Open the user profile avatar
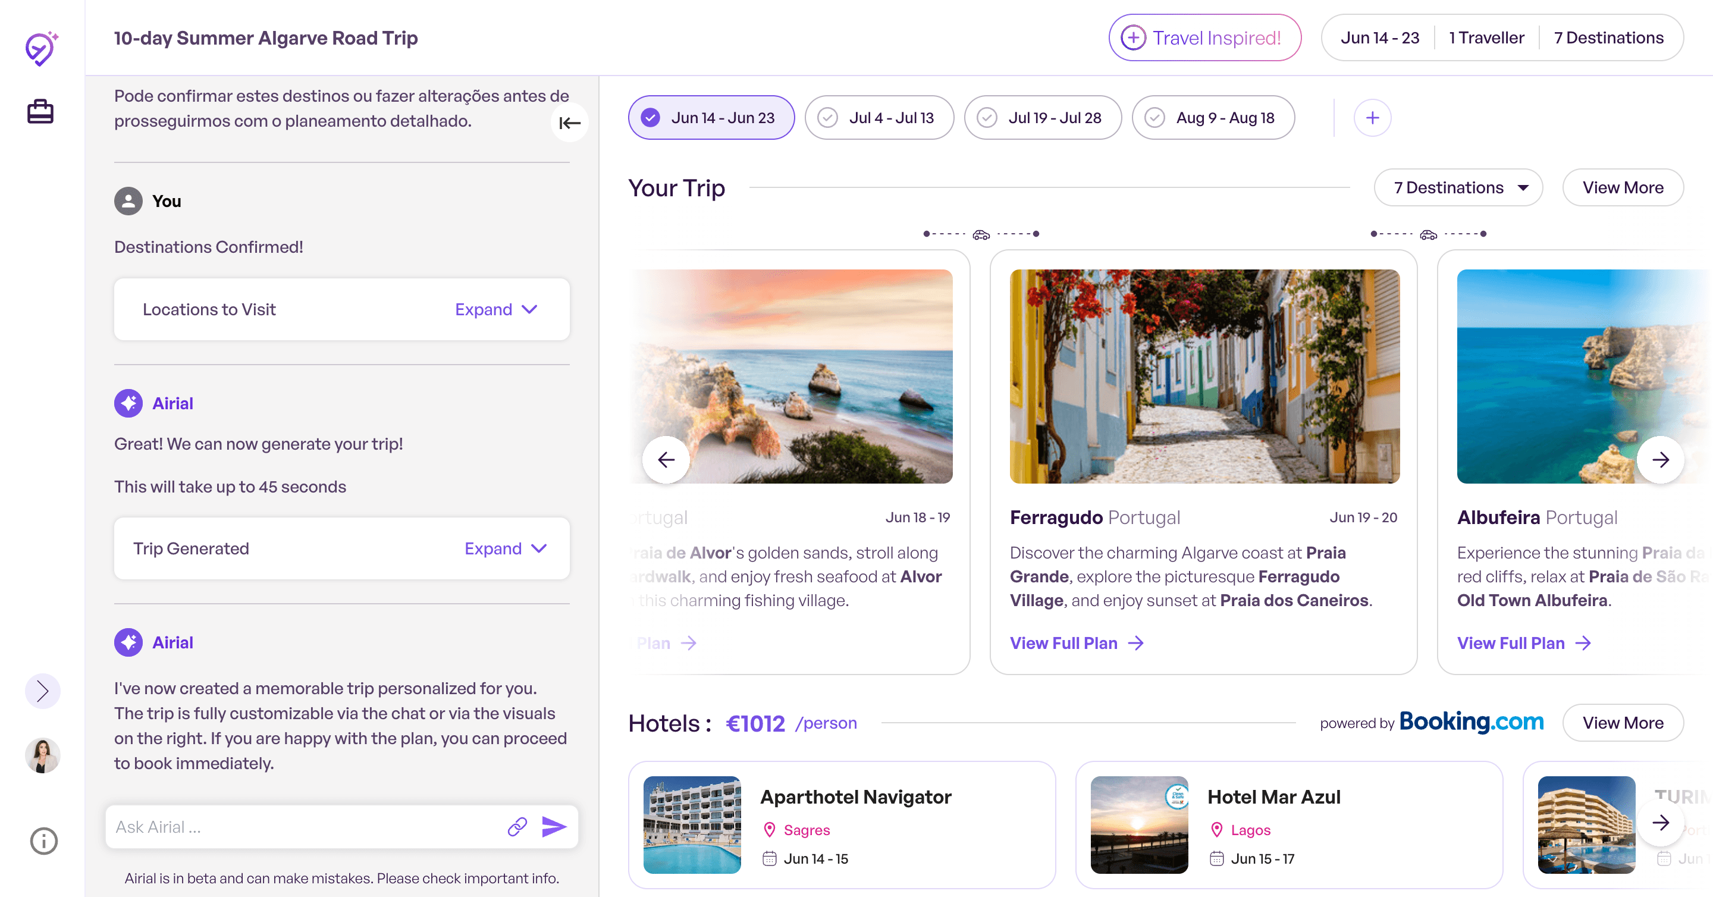 (x=43, y=755)
